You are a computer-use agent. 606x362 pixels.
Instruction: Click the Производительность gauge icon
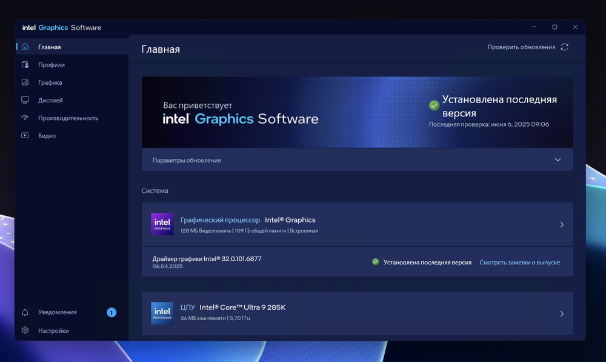pyautogui.click(x=25, y=118)
